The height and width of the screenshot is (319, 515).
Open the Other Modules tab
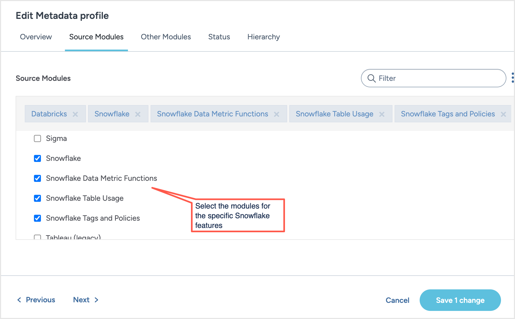166,37
